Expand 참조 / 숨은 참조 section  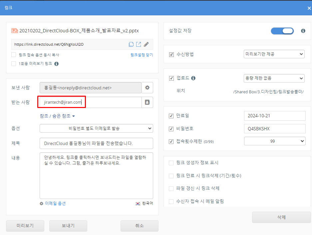pos(57,116)
